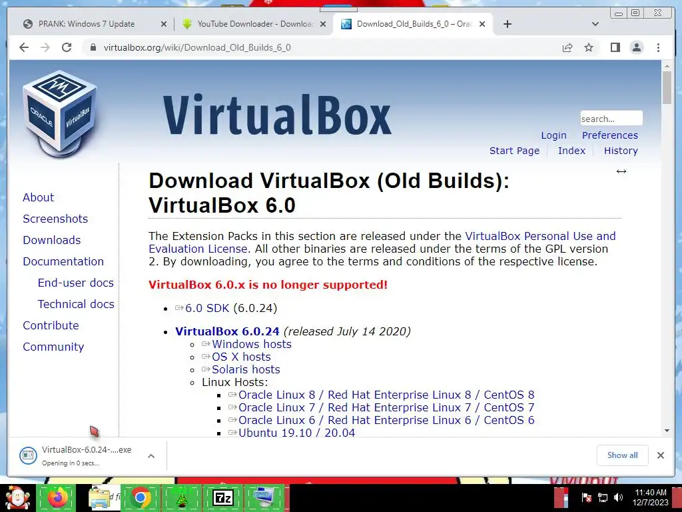
Task: Open the Downloads sidebar link
Action: (52, 240)
